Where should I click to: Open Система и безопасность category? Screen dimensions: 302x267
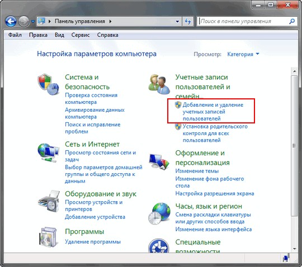coord(87,82)
